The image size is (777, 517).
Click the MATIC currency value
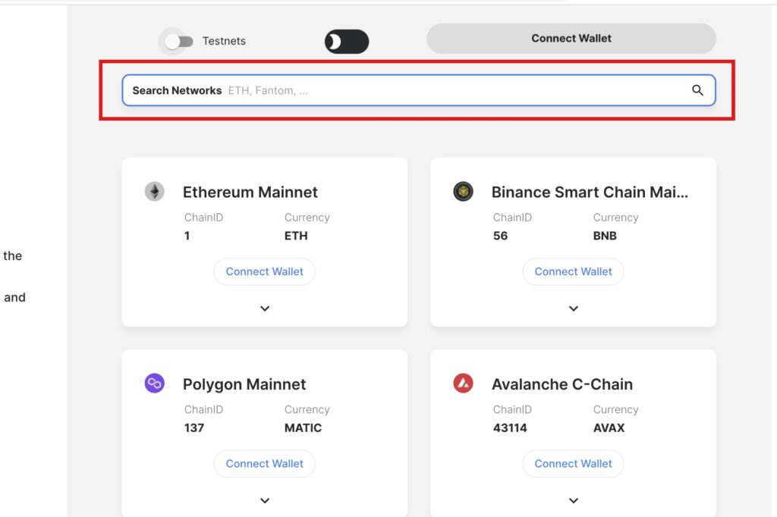tap(303, 428)
